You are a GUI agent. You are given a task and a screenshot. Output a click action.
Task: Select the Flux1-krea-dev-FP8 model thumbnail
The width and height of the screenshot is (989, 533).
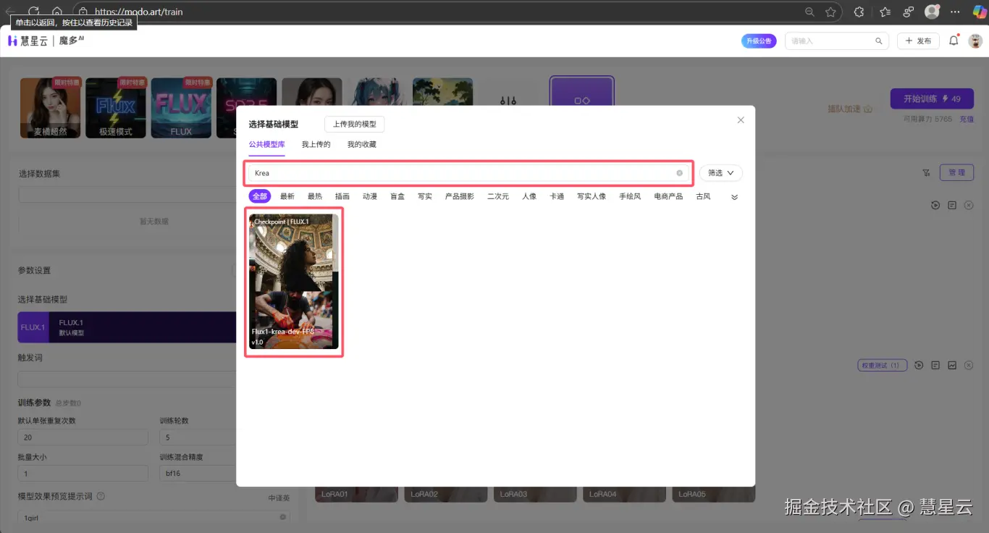pyautogui.click(x=293, y=282)
